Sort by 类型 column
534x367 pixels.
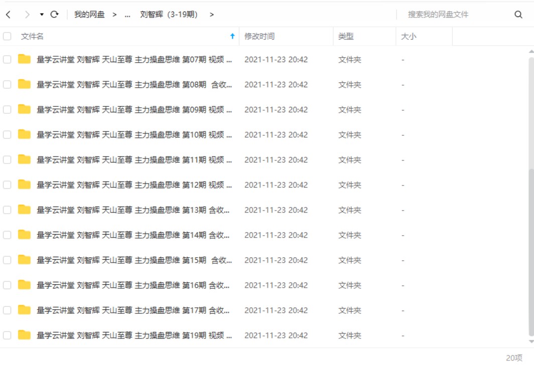346,36
